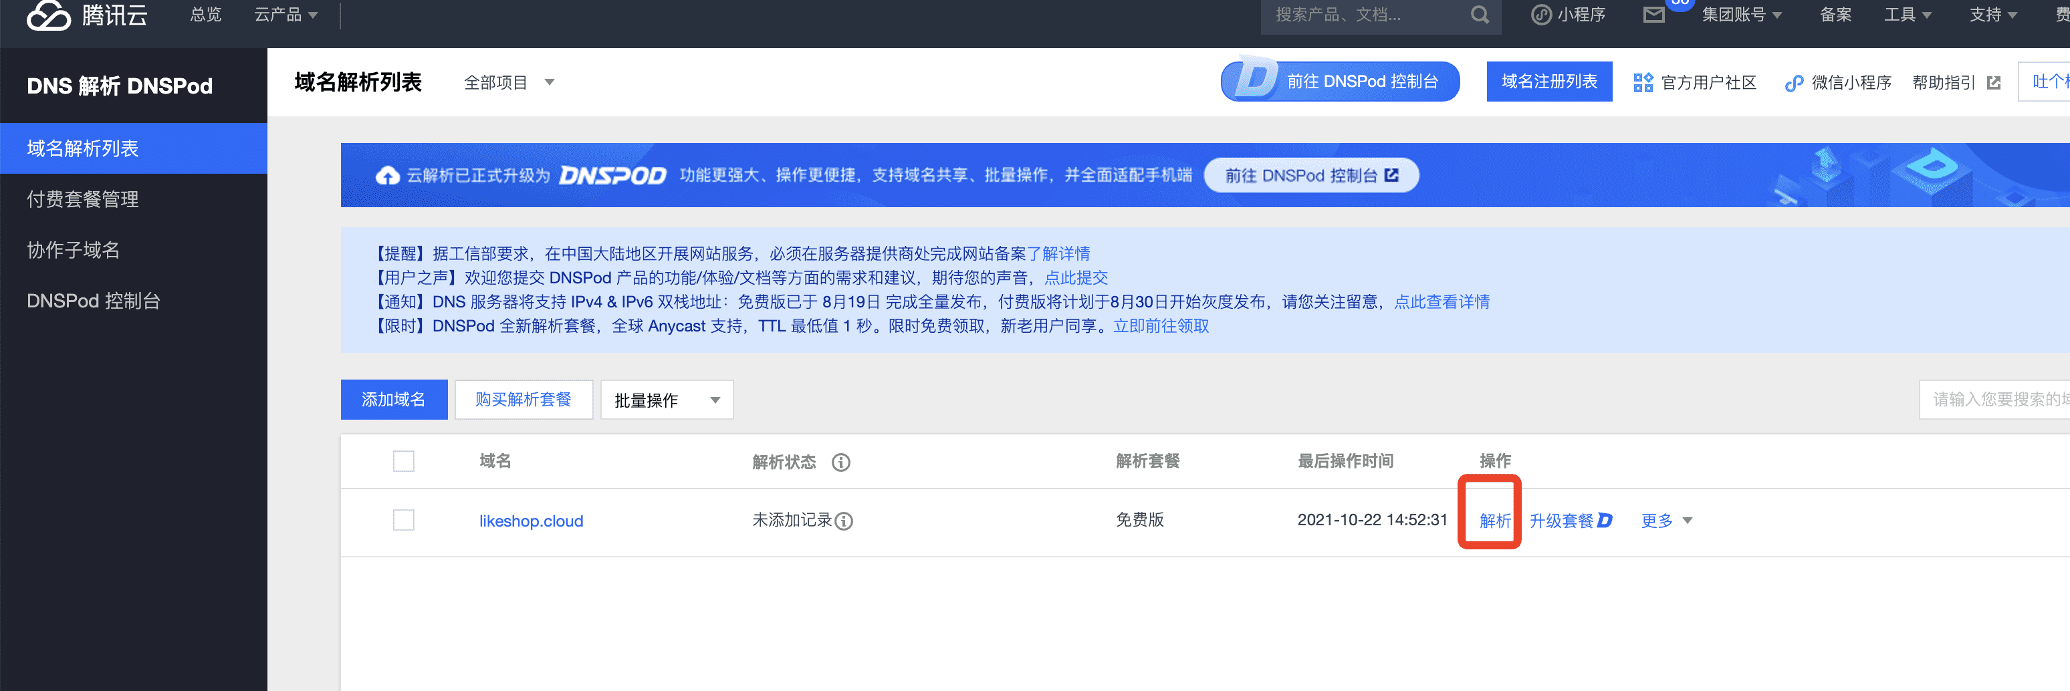Click the 搜索产品 search input field

click(x=1366, y=15)
